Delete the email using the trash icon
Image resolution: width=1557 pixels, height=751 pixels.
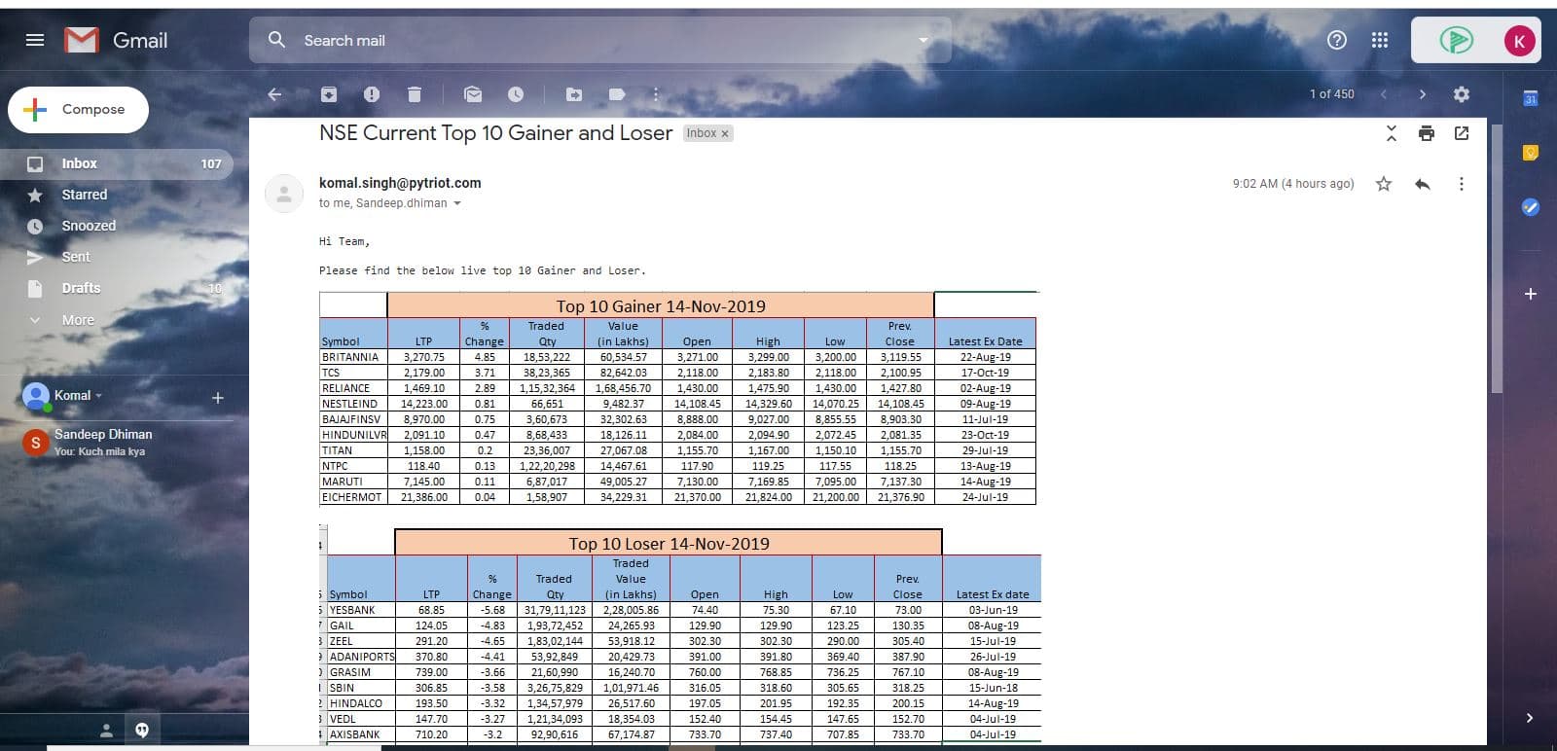tap(415, 94)
